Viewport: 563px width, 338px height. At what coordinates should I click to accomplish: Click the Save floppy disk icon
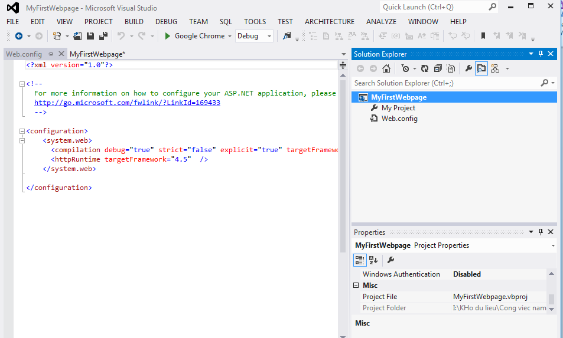click(90, 36)
